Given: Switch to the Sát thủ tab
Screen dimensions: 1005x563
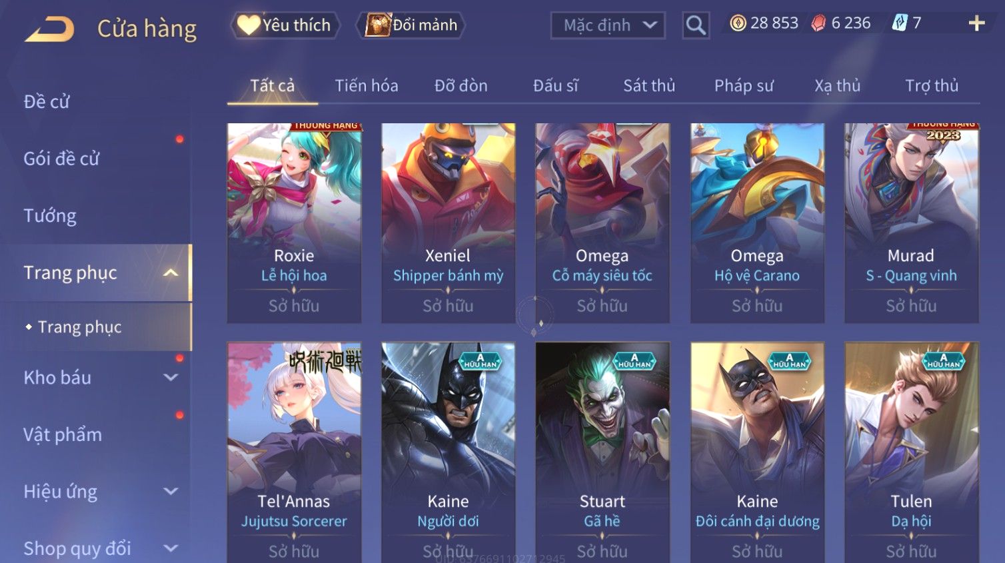Looking at the screenshot, I should pyautogui.click(x=649, y=85).
